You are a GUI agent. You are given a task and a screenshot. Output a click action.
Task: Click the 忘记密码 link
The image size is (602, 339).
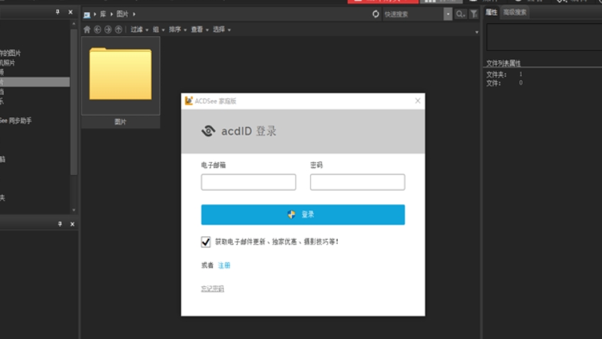[212, 289]
